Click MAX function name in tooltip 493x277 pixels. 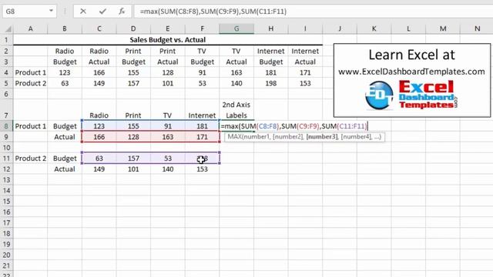click(x=234, y=137)
